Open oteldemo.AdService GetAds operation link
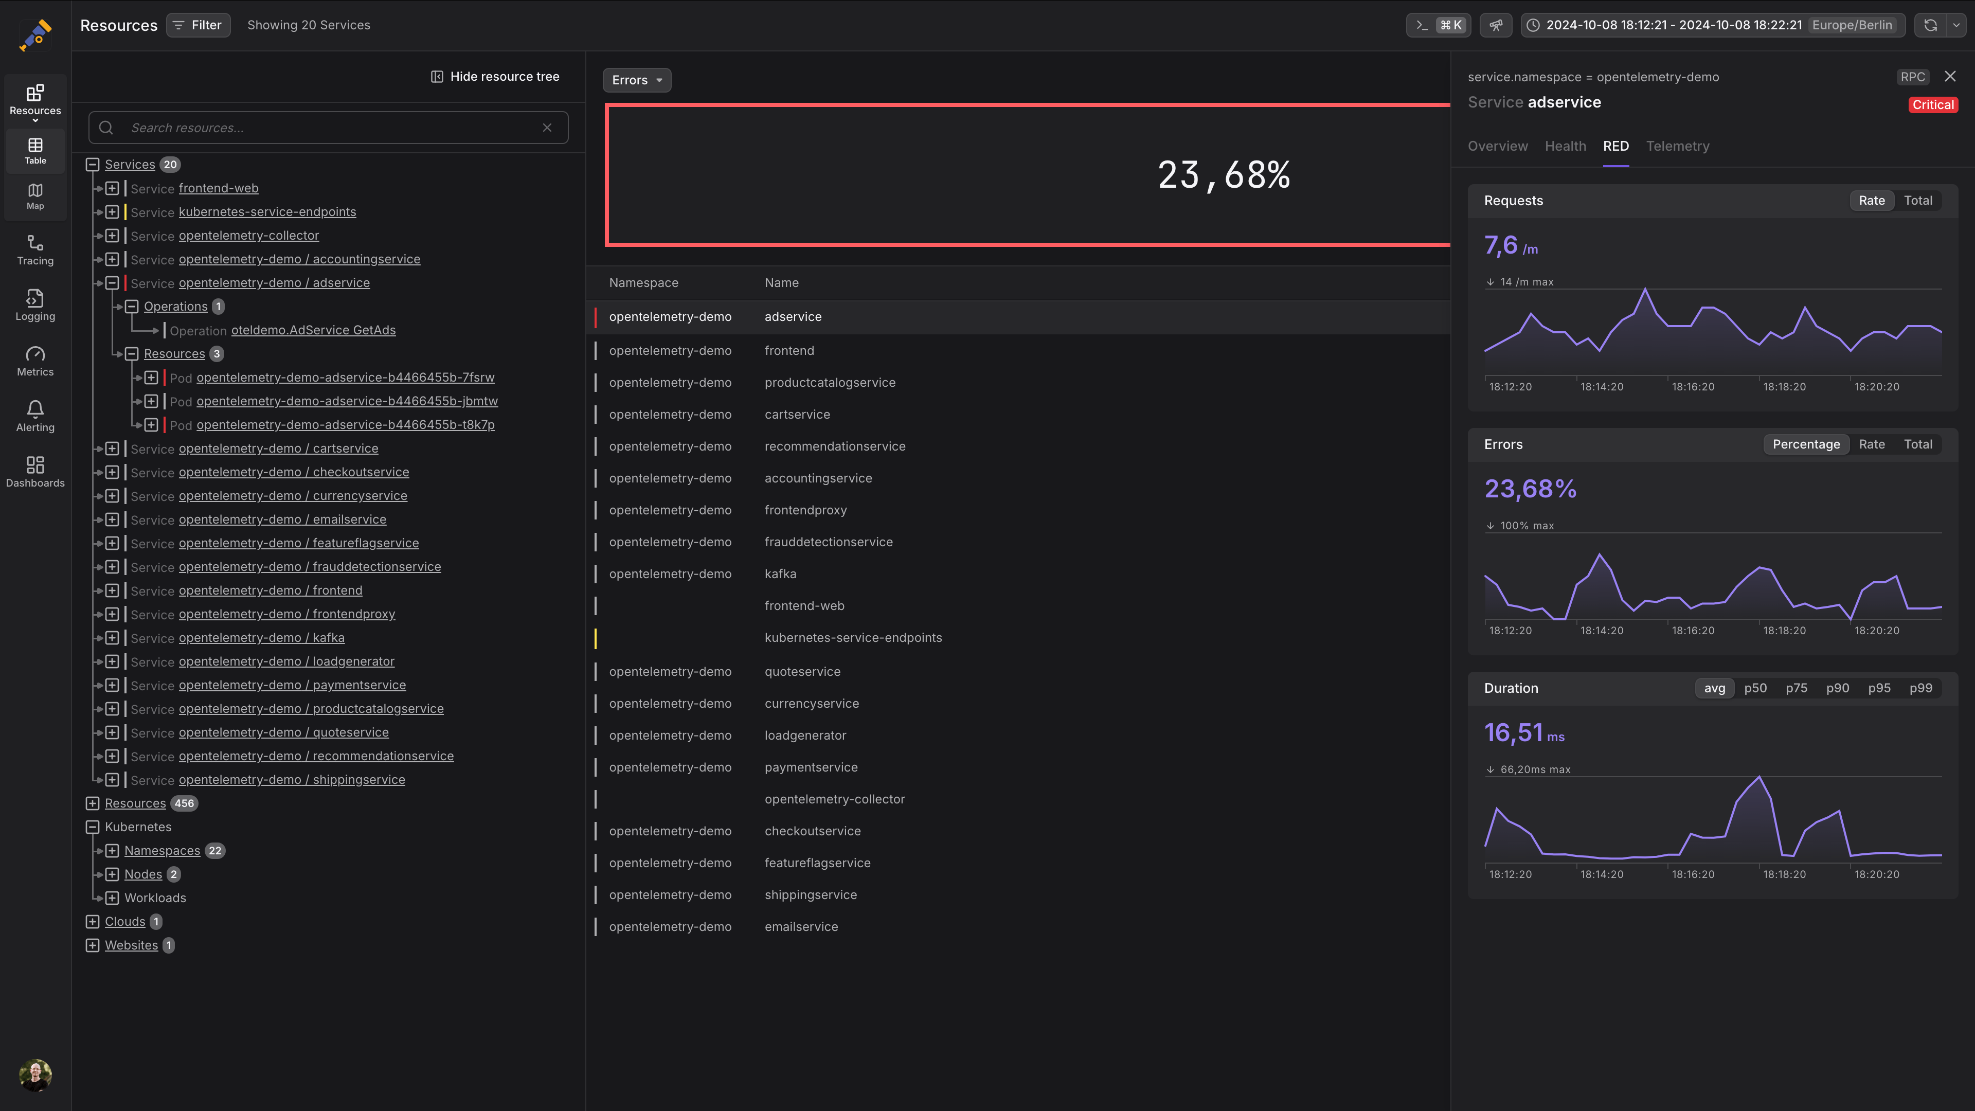Image resolution: width=1975 pixels, height=1111 pixels. point(314,330)
